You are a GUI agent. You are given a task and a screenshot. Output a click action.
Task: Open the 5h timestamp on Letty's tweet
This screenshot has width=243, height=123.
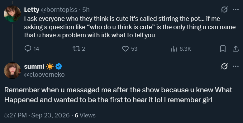(x=86, y=10)
